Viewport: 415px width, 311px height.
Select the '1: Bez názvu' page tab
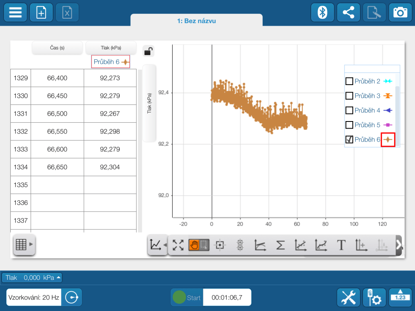pos(196,21)
